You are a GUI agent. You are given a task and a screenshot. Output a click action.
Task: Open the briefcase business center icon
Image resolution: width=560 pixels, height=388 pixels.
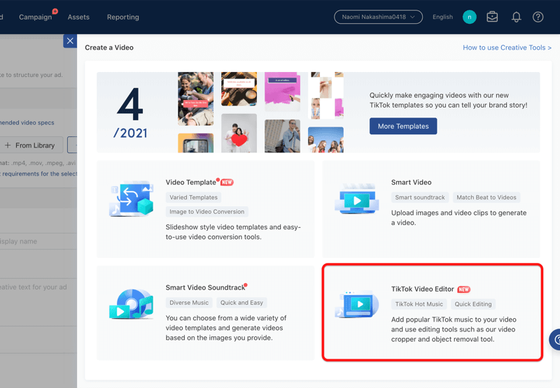pos(492,17)
